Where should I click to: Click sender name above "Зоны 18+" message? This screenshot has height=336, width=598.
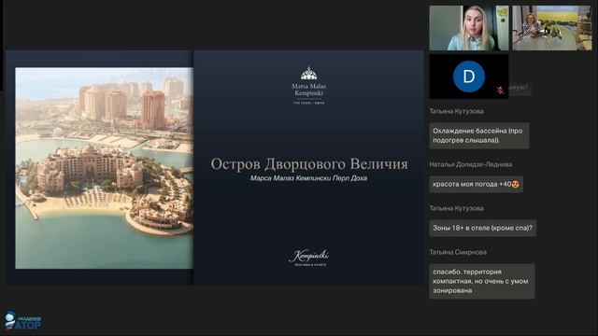456,208
